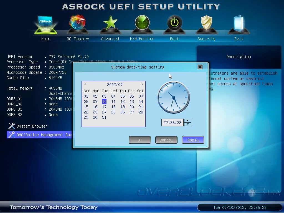Select day 07 in the calendar
This screenshot has height=213, width=284.
coord(141,96)
